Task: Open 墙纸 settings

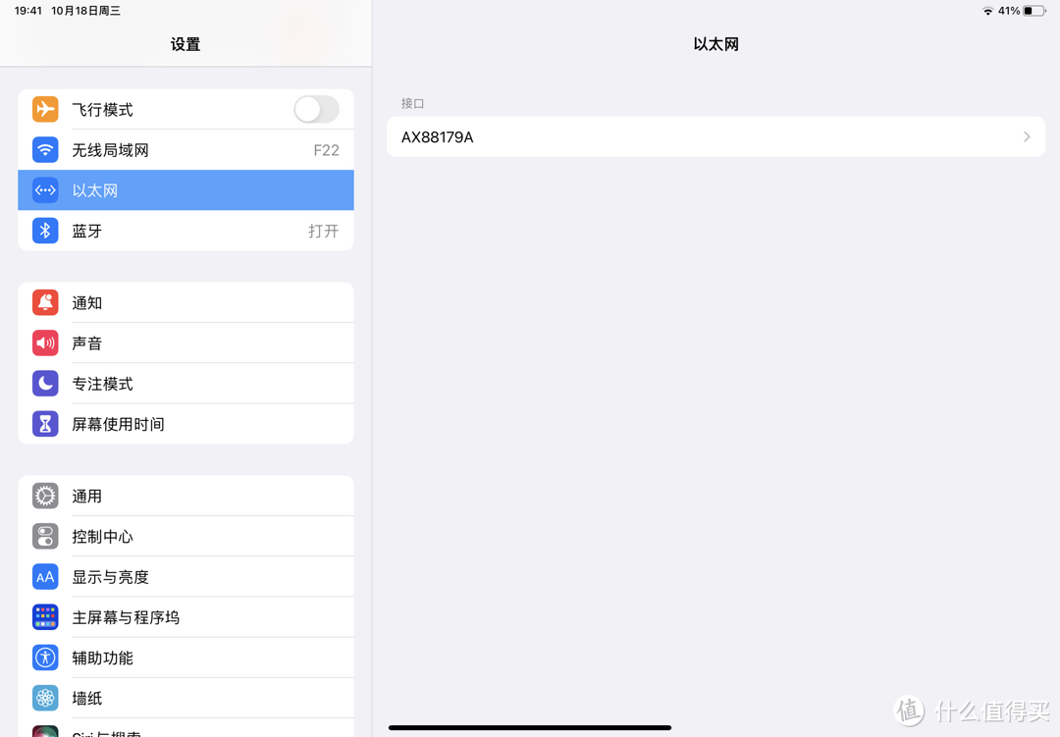Action: pos(185,698)
